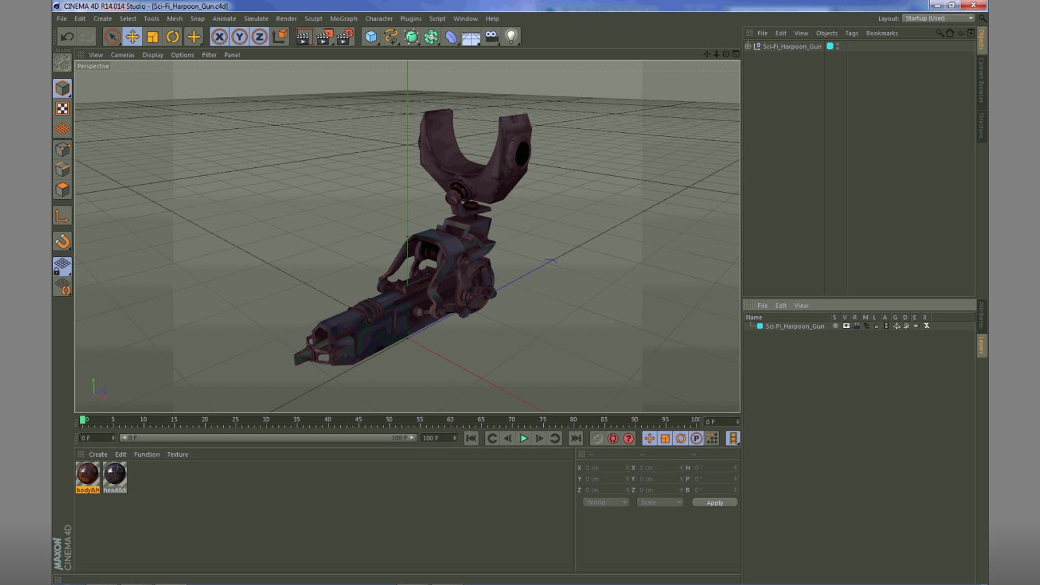Click the Play forward button

(524, 438)
